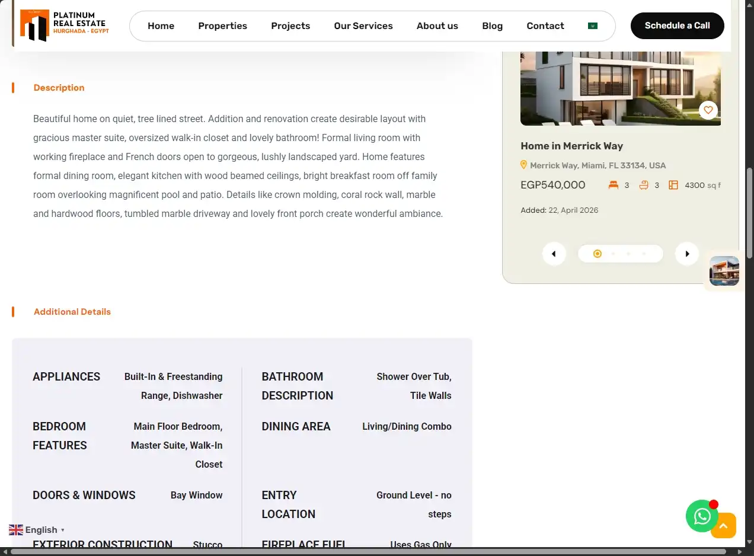
Task: Open the Our Services navigation menu
Action: (363, 26)
